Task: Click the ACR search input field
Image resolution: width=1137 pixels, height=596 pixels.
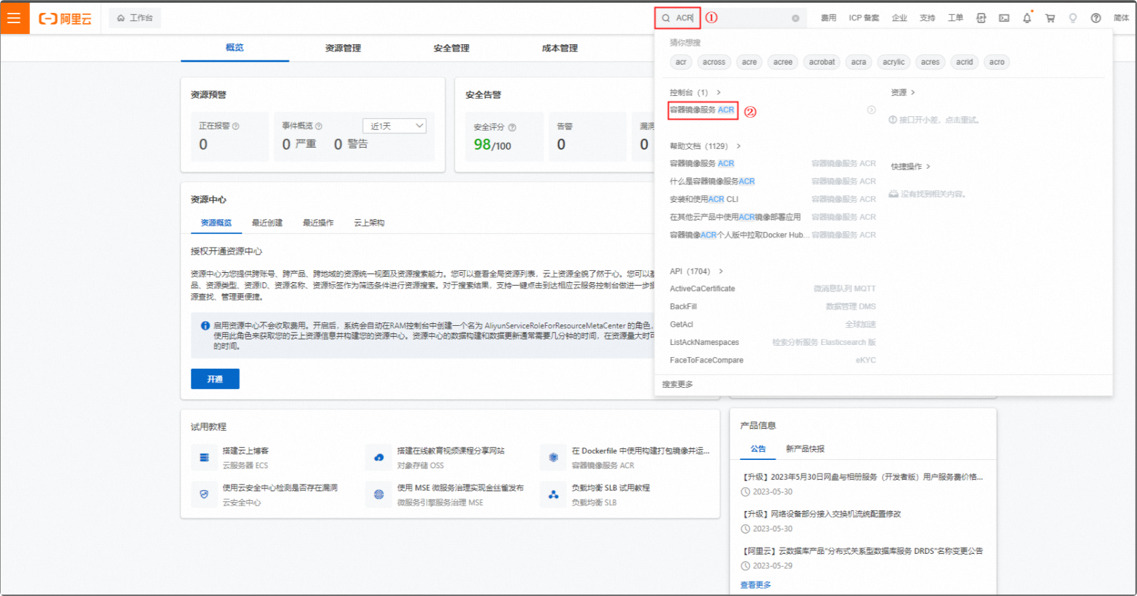Action: [732, 18]
